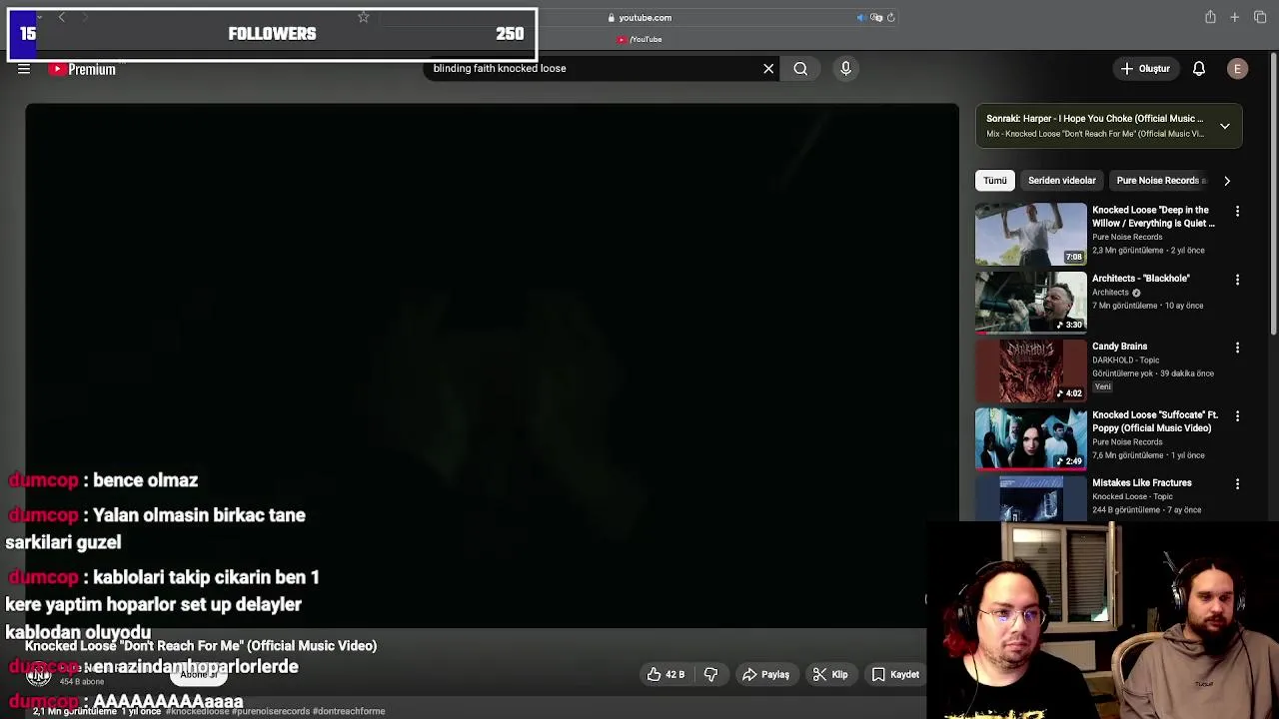The width and height of the screenshot is (1279, 719).
Task: Show the browser tab overview
Action: pyautogui.click(x=1260, y=17)
